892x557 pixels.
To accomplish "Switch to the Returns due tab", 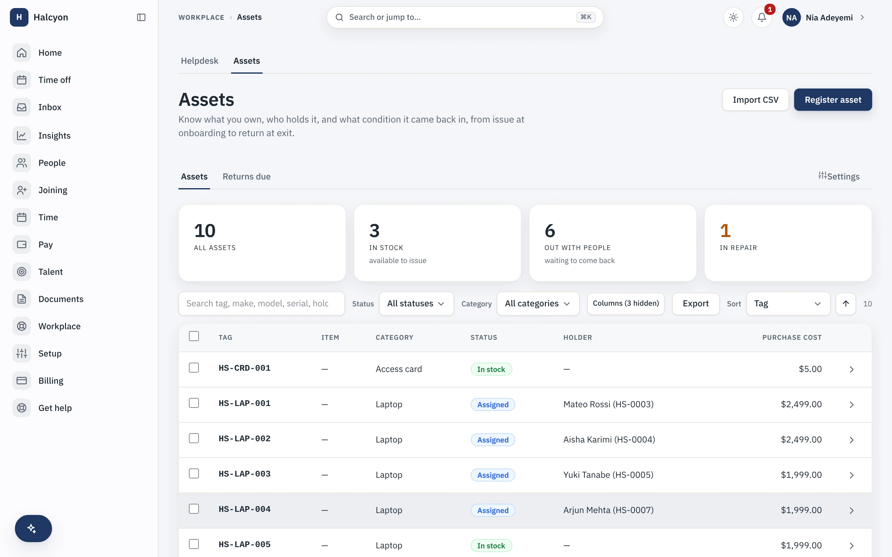I will [x=247, y=176].
